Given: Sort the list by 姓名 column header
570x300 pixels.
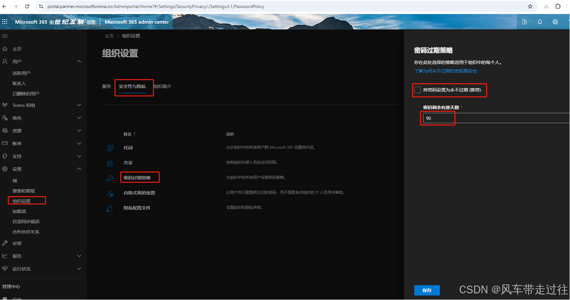Looking at the screenshot, I should pos(130,134).
